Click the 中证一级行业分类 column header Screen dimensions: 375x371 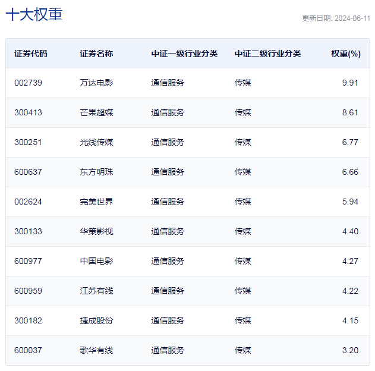point(184,54)
